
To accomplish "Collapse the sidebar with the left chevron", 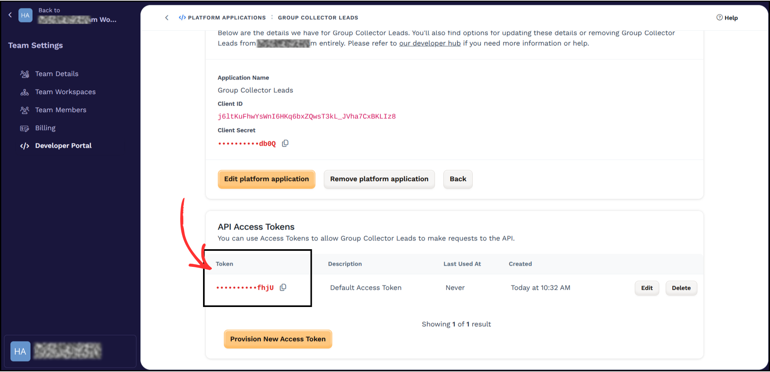I will (10, 14).
